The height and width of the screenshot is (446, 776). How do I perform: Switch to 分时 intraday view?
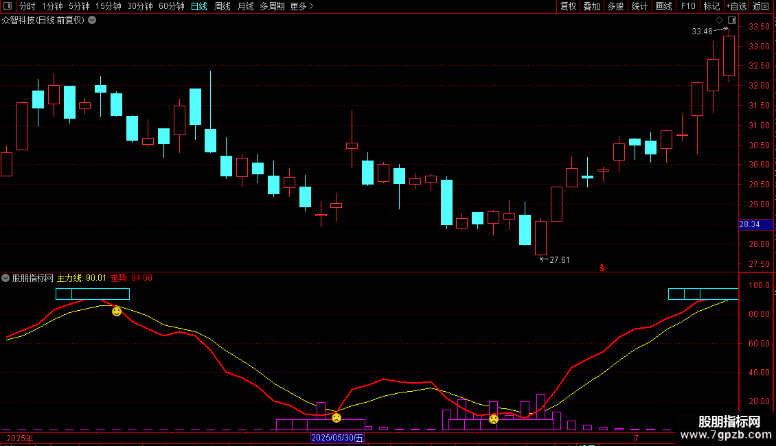27,6
